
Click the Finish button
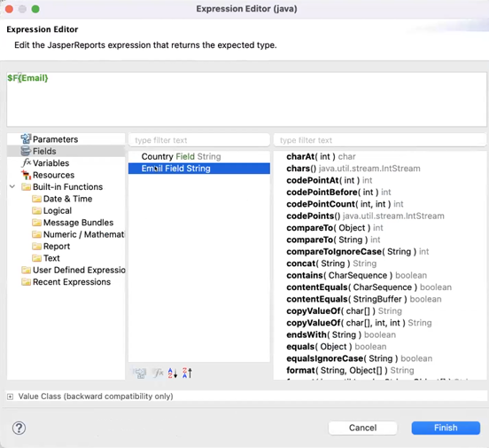446,428
